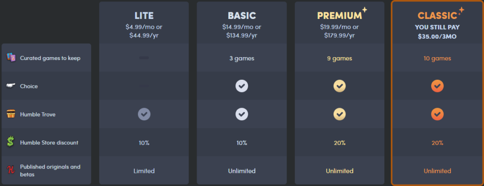Click the Classic '10 games' text
Screen dimensions: 484x186
coord(437,58)
